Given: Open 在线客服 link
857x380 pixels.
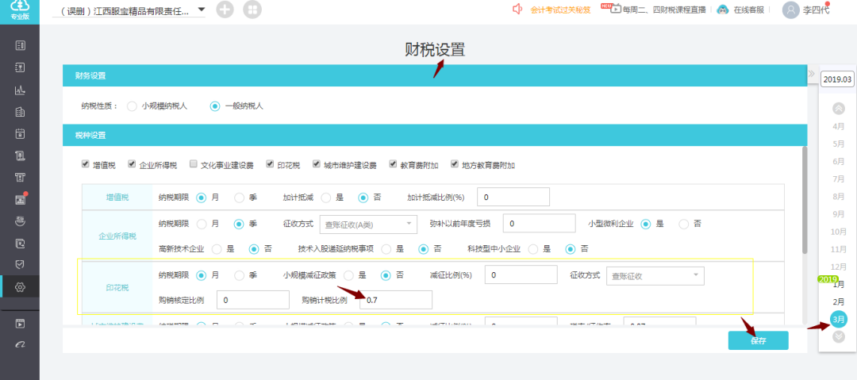Looking at the screenshot, I should pos(749,10).
